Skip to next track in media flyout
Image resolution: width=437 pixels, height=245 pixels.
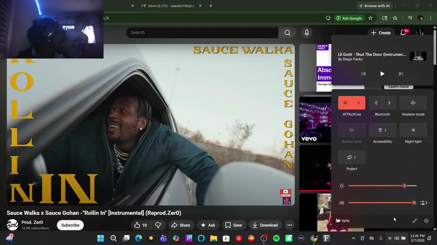401,74
